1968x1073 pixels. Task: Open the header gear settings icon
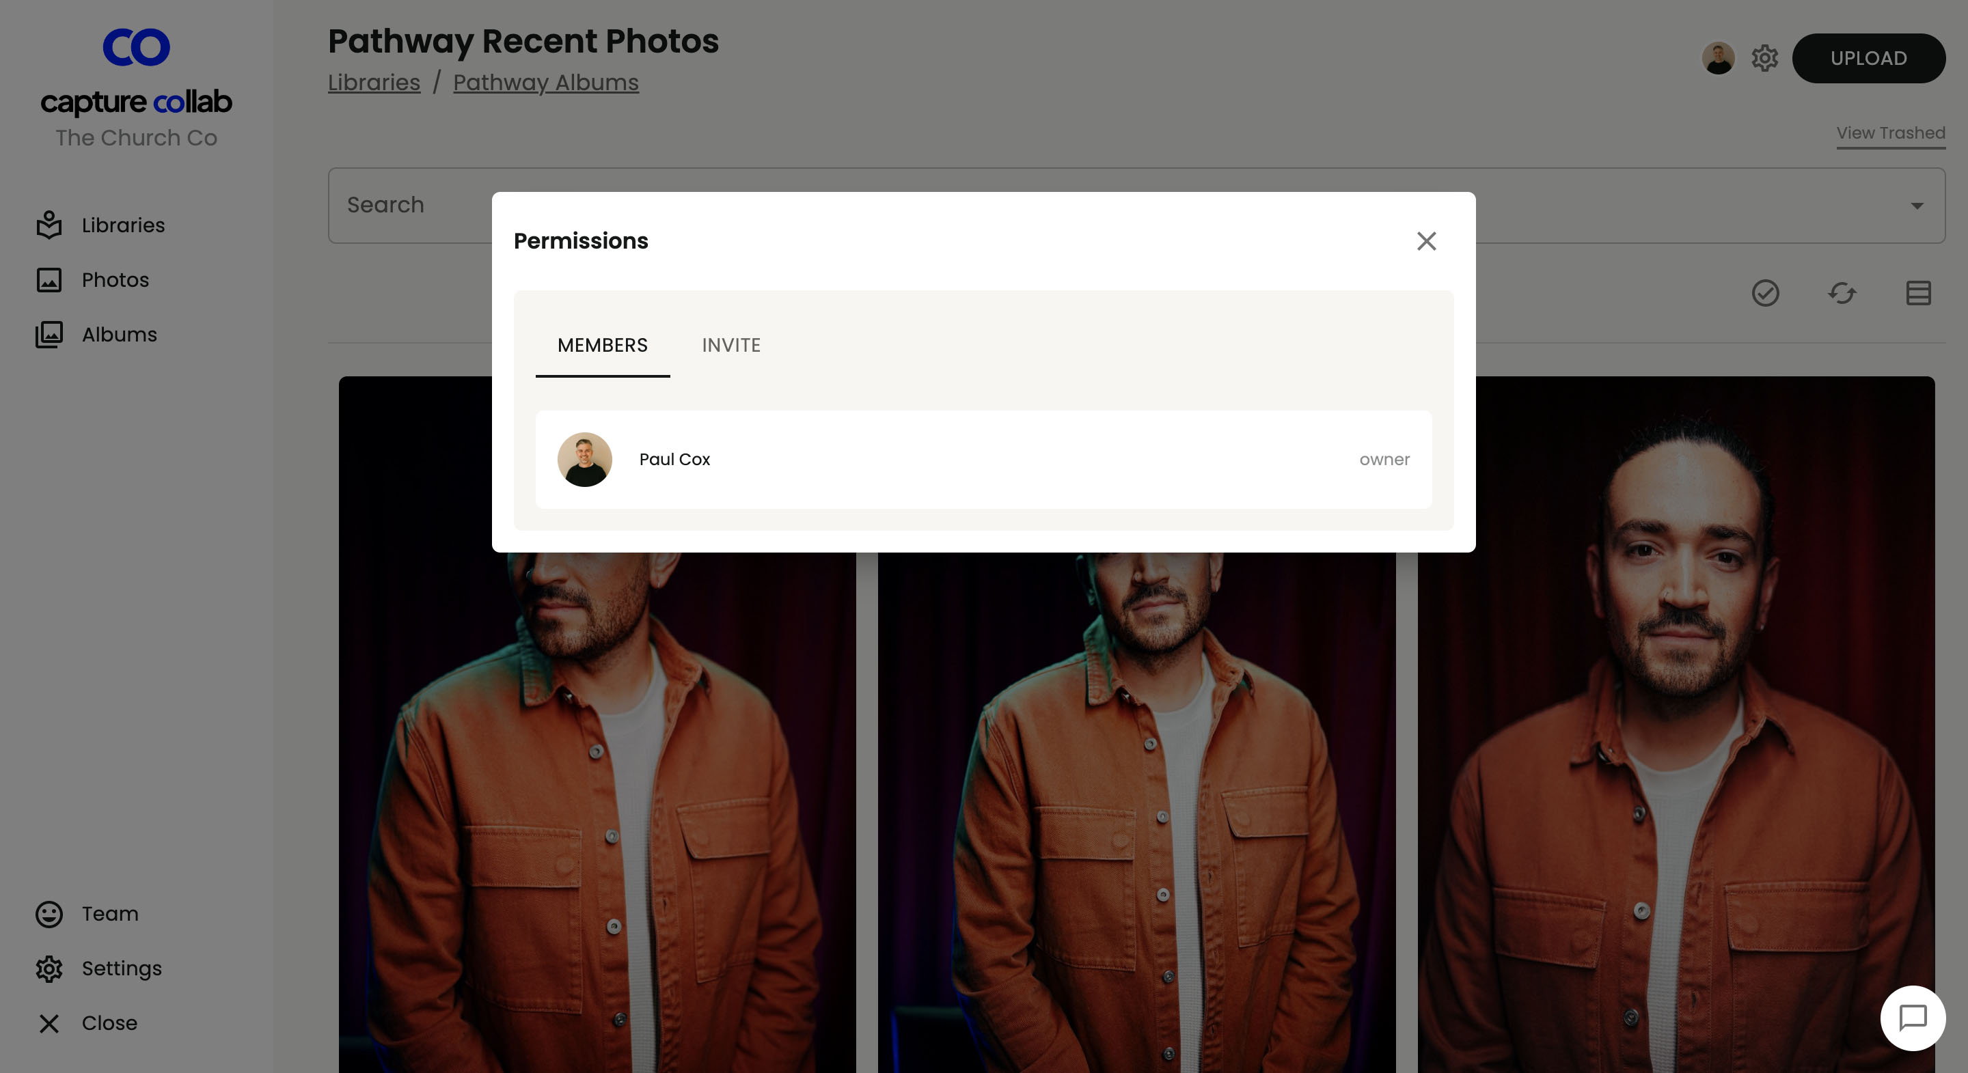1764,58
